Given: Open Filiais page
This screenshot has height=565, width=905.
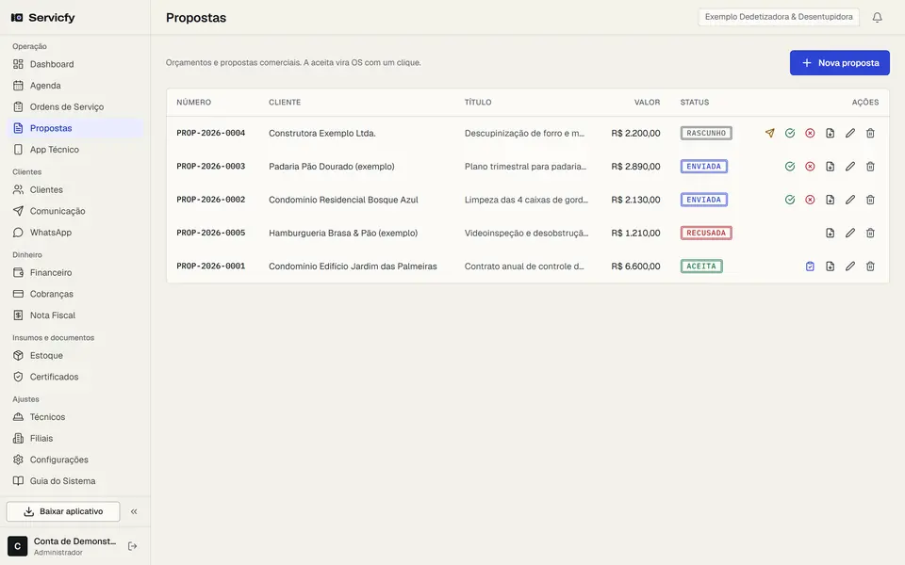Looking at the screenshot, I should click(x=75, y=438).
